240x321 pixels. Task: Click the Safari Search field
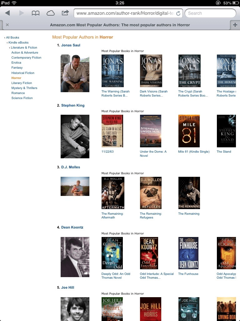210,13
